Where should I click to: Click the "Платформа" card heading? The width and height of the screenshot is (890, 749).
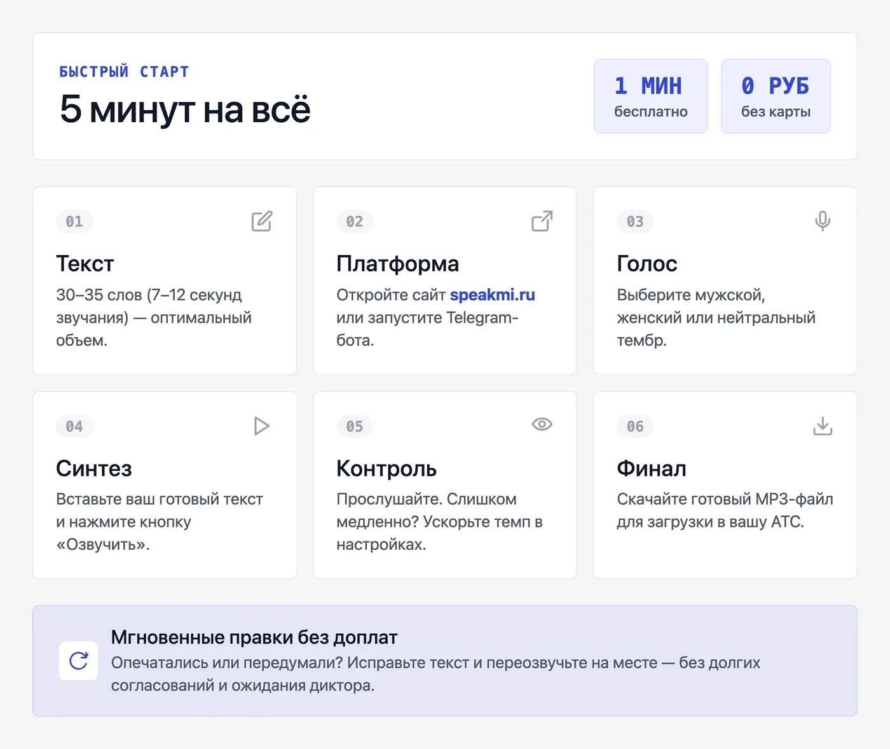[x=398, y=263]
